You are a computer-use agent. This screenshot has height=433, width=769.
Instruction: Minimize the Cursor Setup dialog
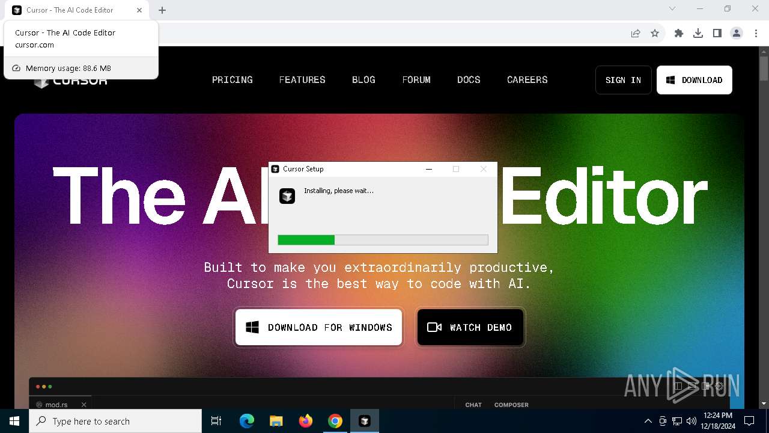[429, 169]
